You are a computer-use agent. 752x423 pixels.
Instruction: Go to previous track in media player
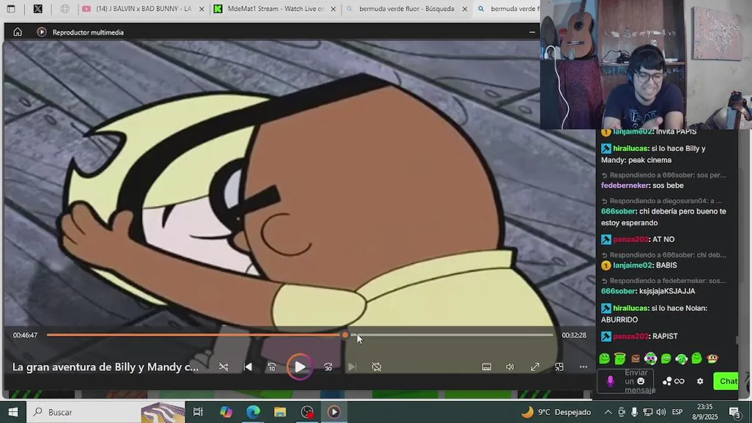[248, 367]
